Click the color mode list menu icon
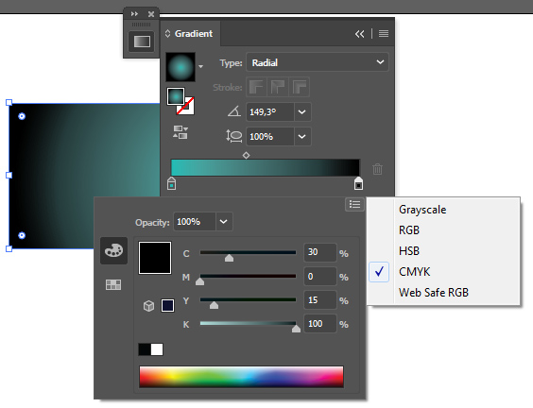Image resolution: width=533 pixels, height=408 pixels. click(354, 204)
